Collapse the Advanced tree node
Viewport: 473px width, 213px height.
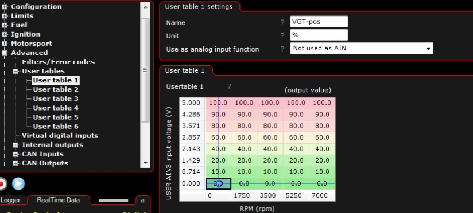pyautogui.click(x=4, y=53)
